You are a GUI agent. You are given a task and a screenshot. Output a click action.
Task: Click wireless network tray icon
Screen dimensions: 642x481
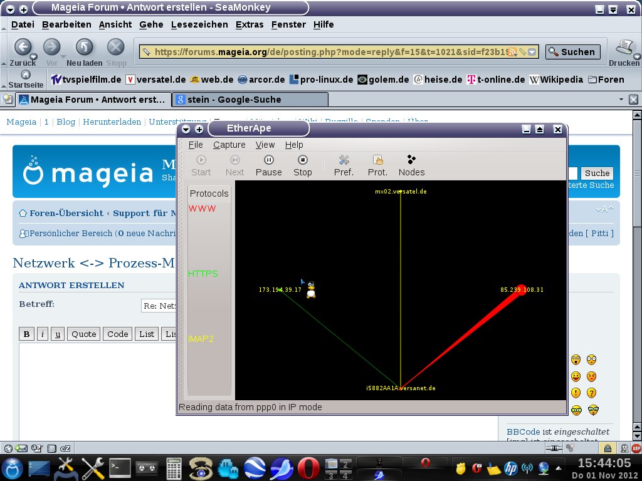coord(527,468)
